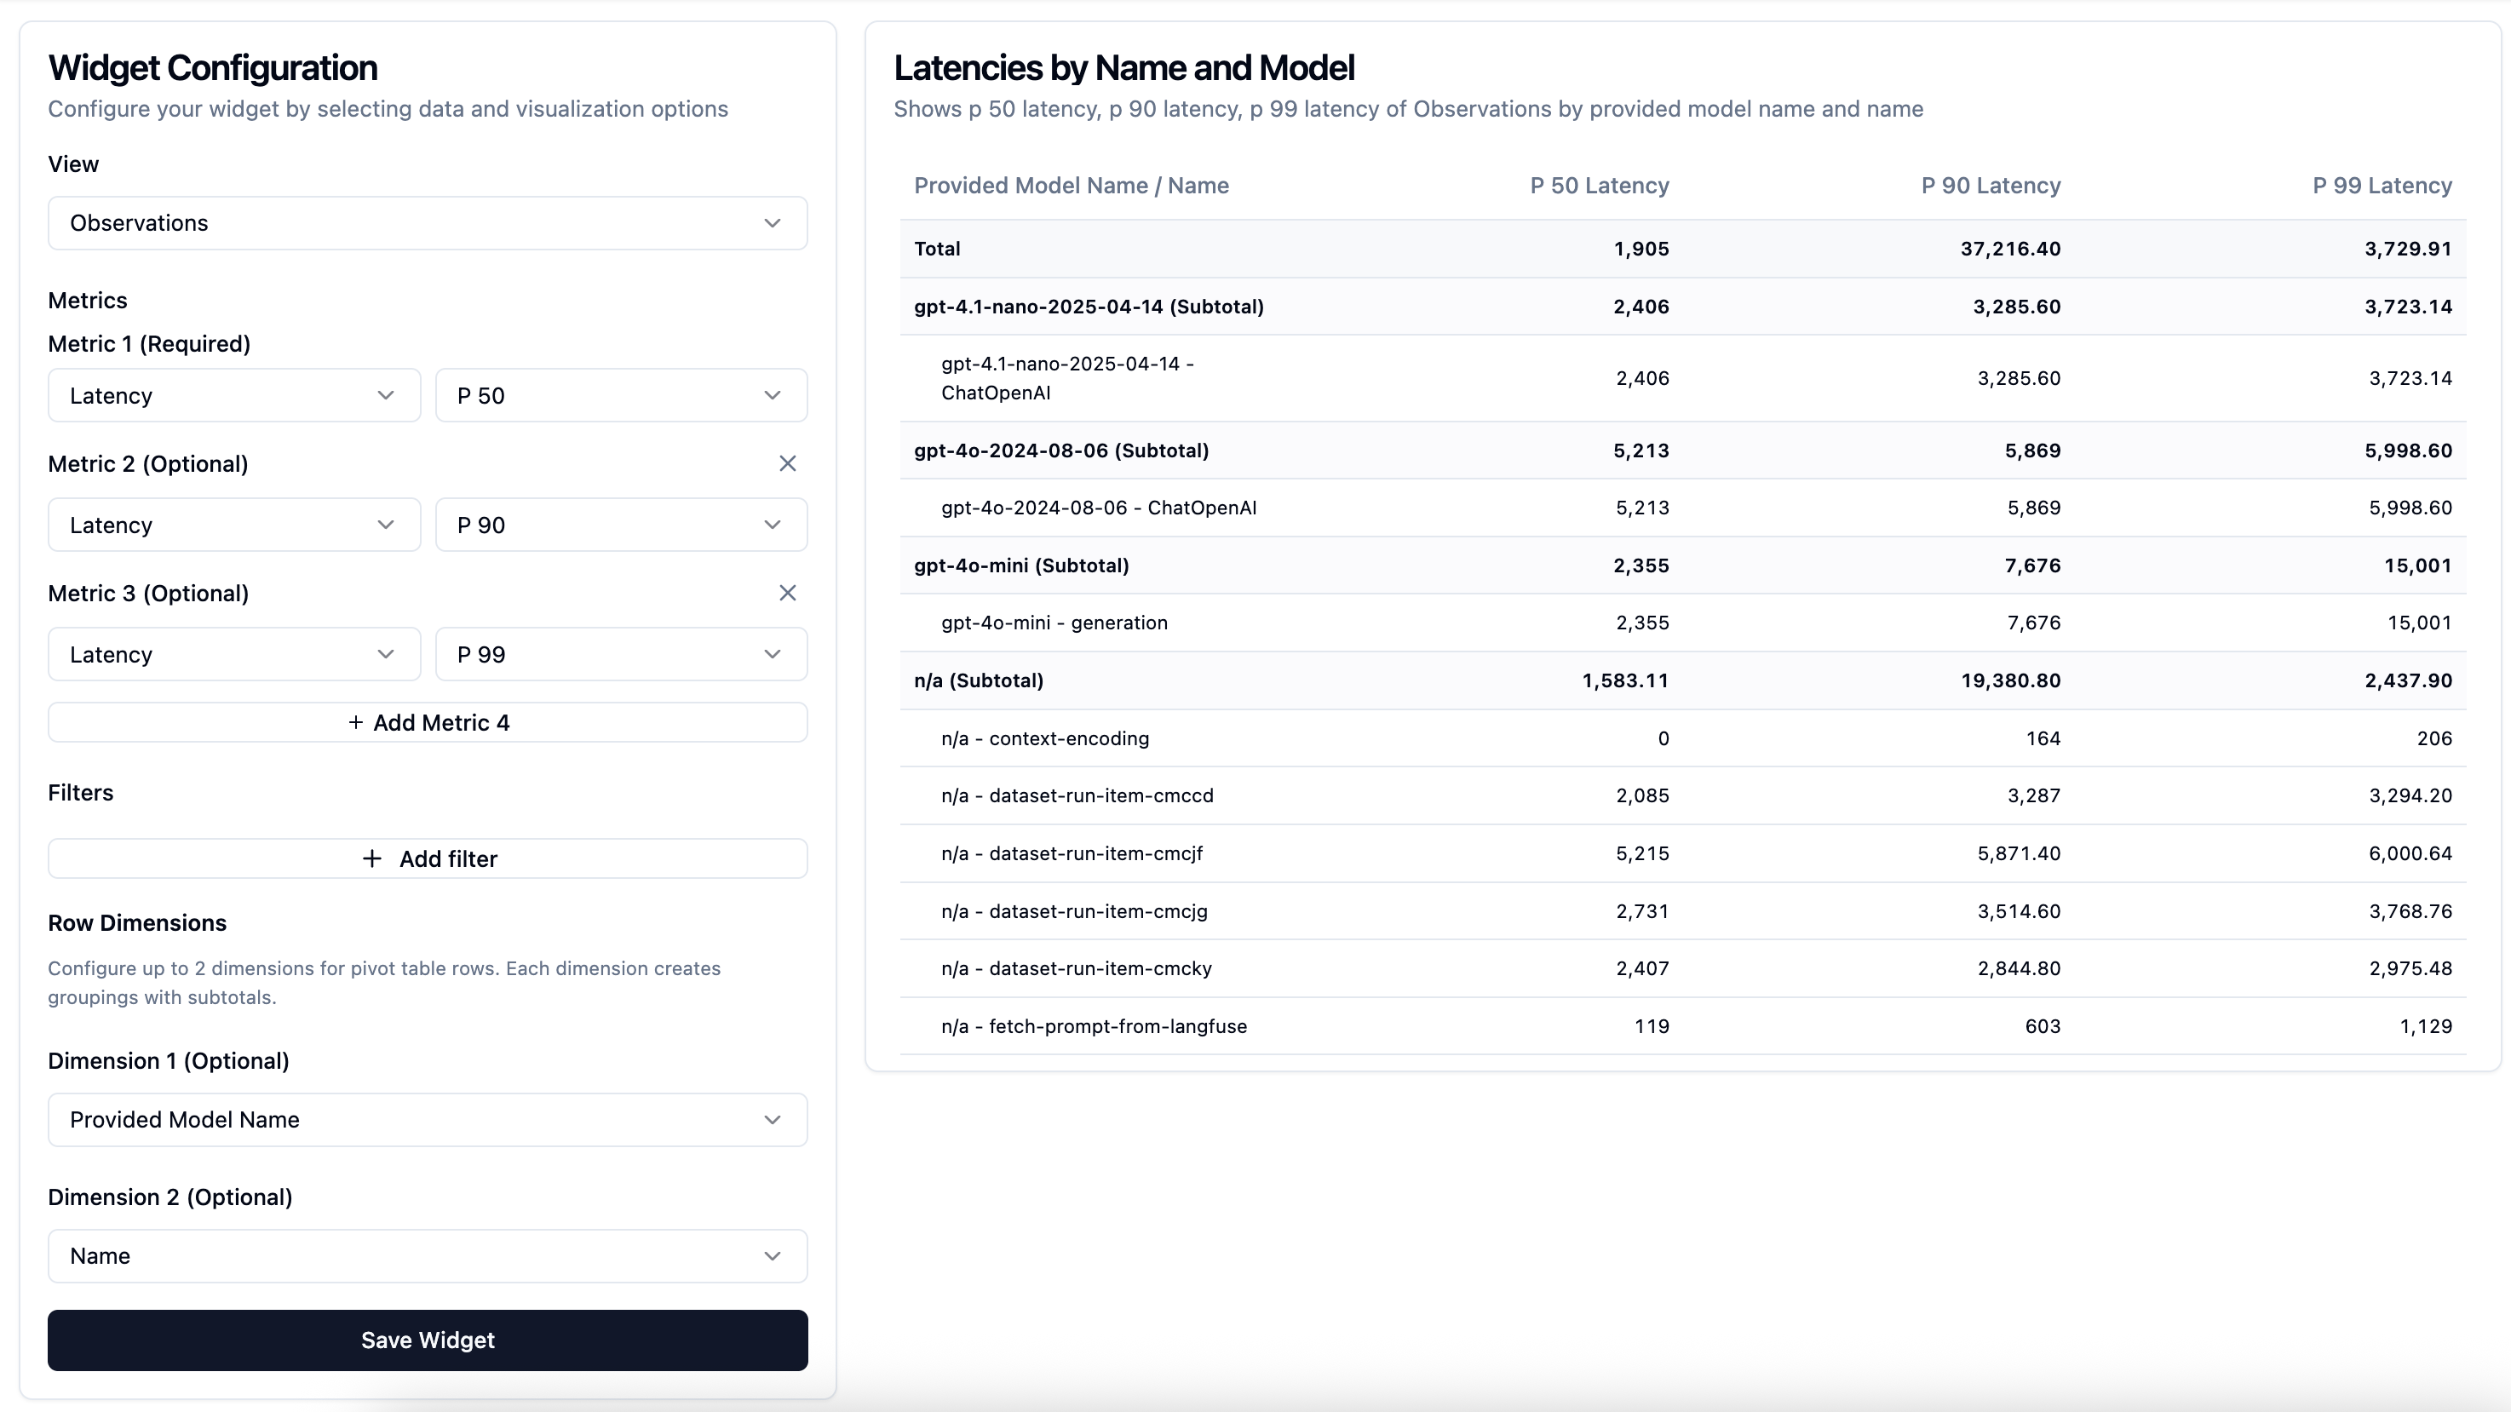Click the plus icon to add a filter

[371, 858]
